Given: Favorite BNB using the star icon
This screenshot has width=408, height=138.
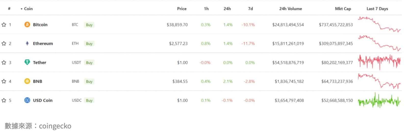Looking at the screenshot, I should coord(4,81).
